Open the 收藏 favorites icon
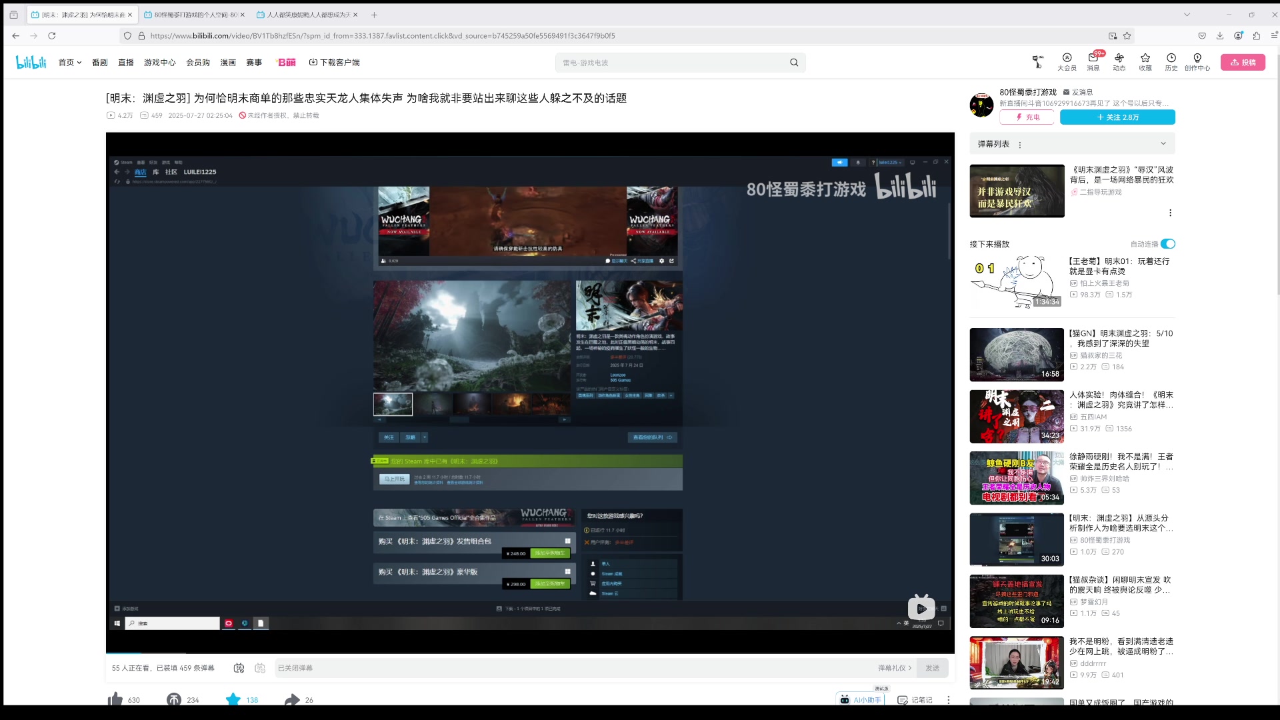 1145,62
